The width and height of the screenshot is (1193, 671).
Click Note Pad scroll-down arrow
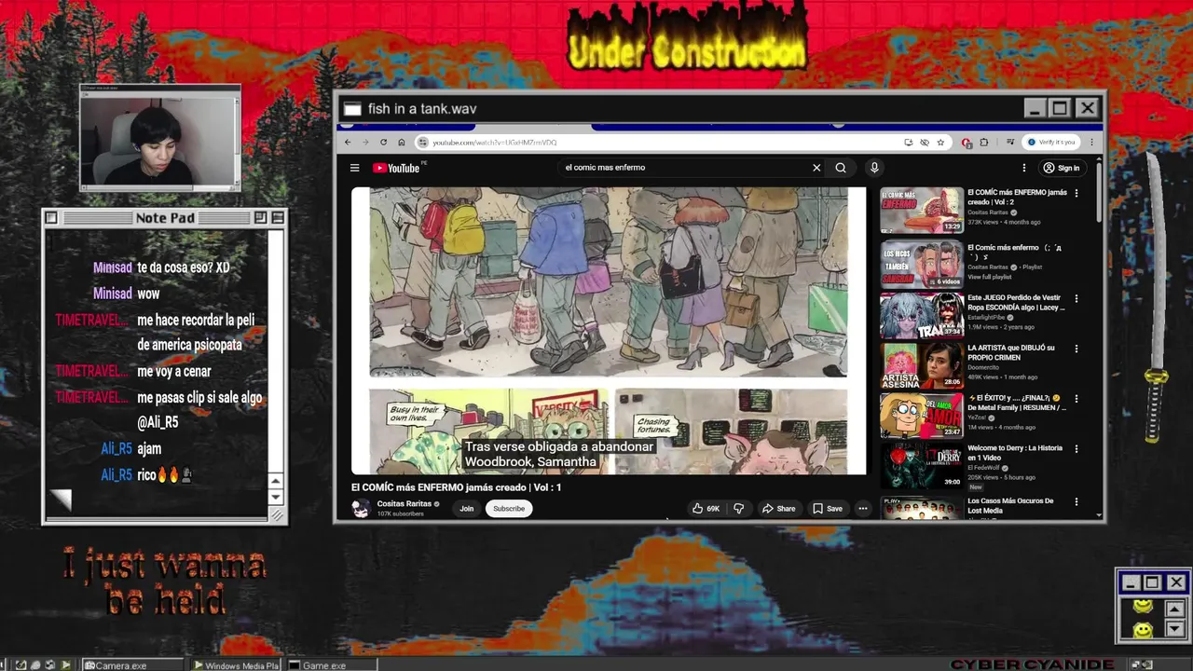[275, 498]
